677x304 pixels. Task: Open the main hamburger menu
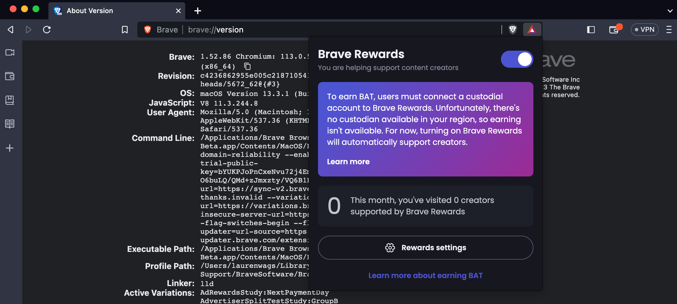point(669,29)
